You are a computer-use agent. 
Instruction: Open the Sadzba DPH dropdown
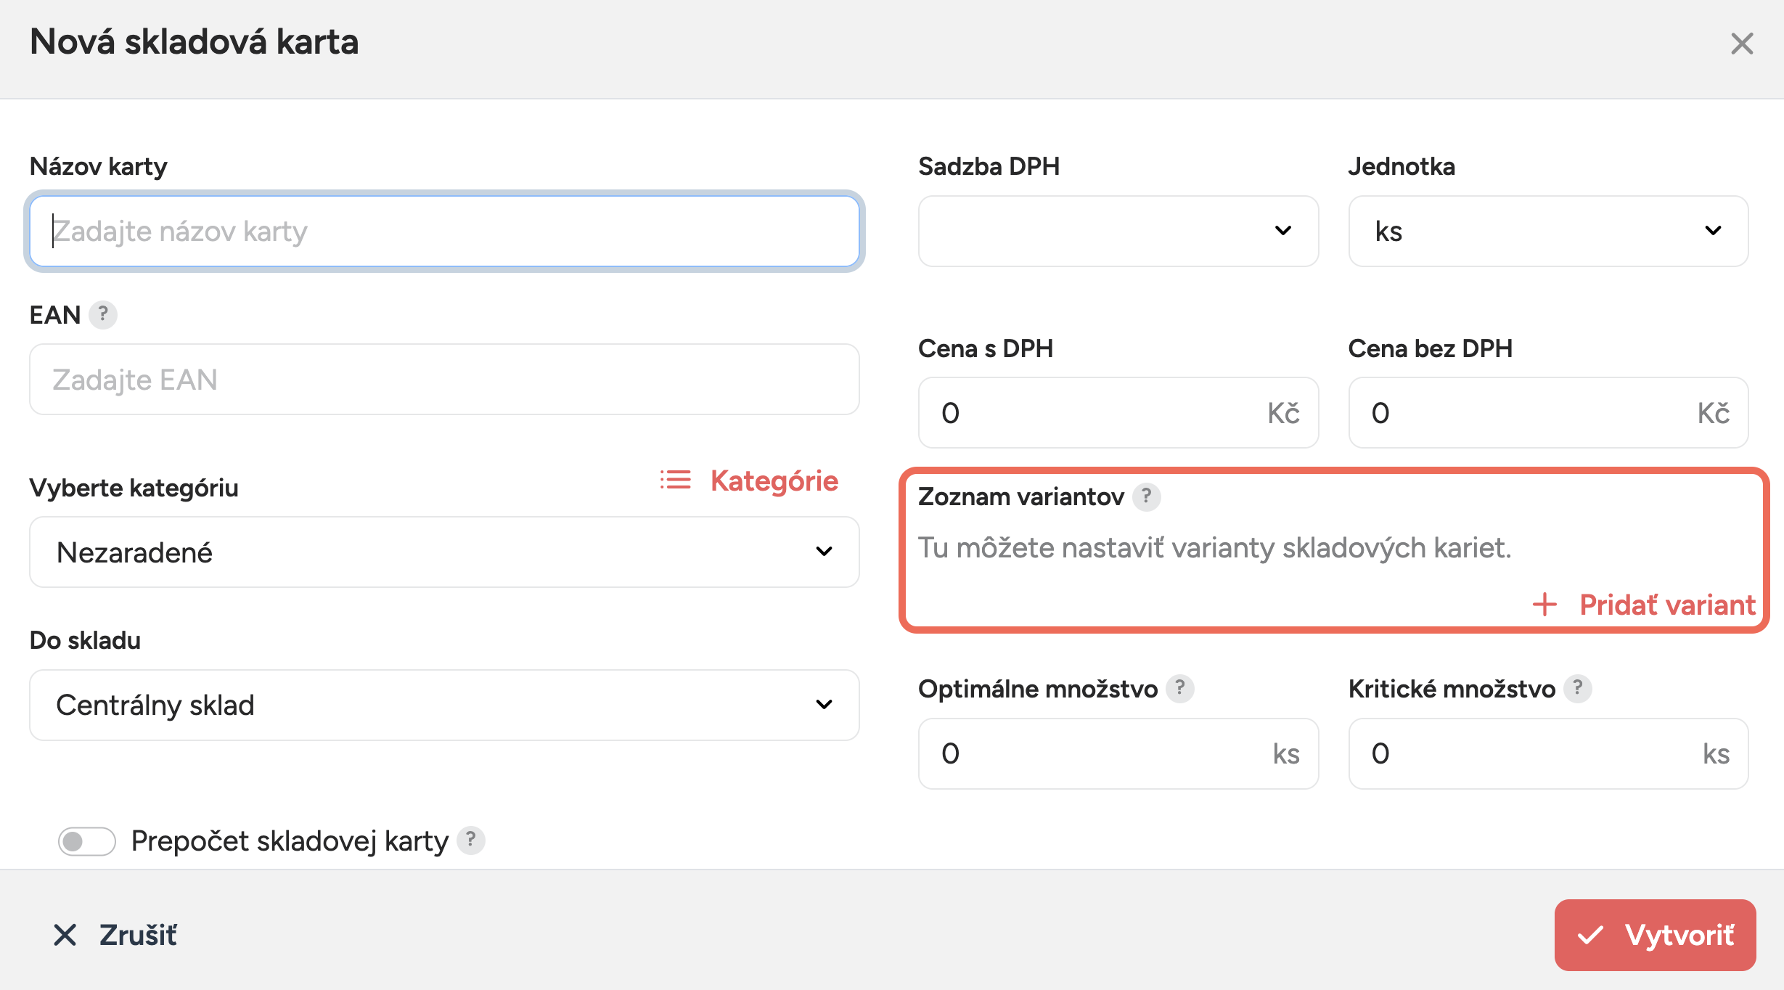pyautogui.click(x=1118, y=231)
